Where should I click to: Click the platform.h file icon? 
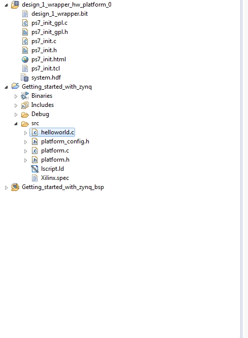[x=34, y=160]
